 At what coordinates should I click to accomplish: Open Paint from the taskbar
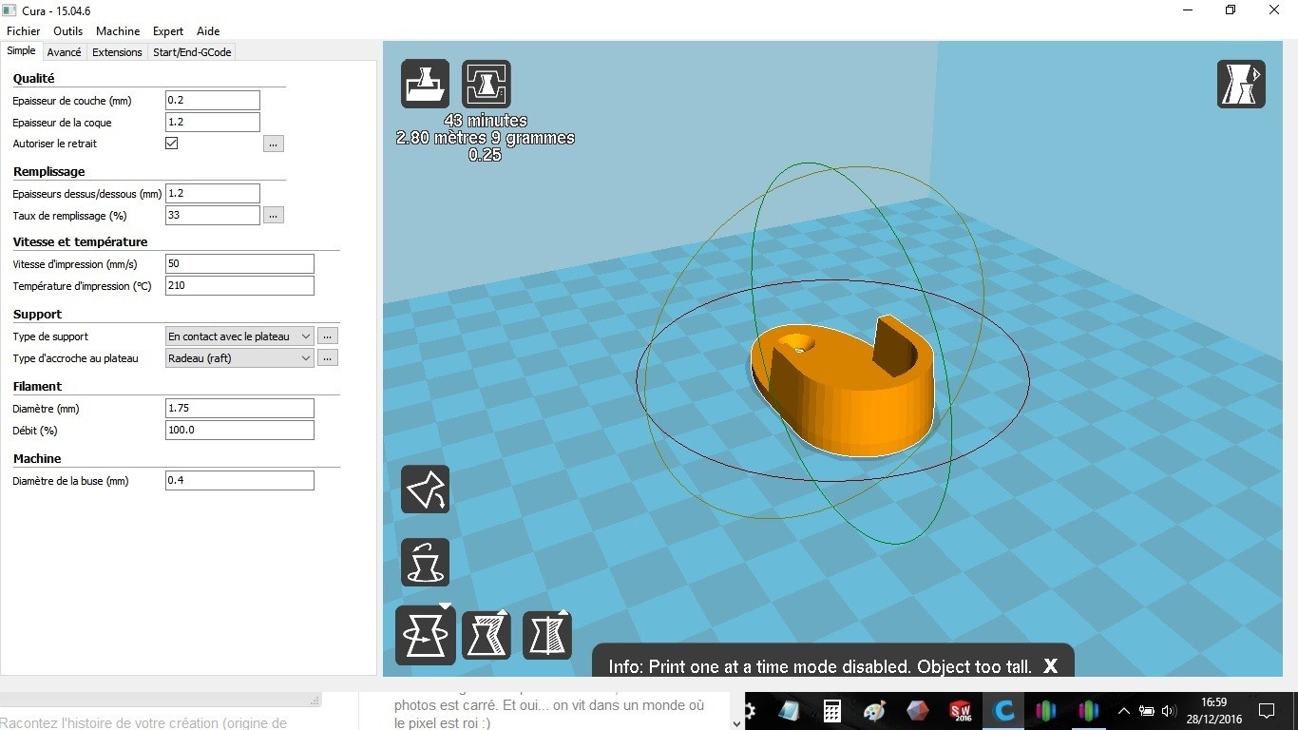click(875, 711)
